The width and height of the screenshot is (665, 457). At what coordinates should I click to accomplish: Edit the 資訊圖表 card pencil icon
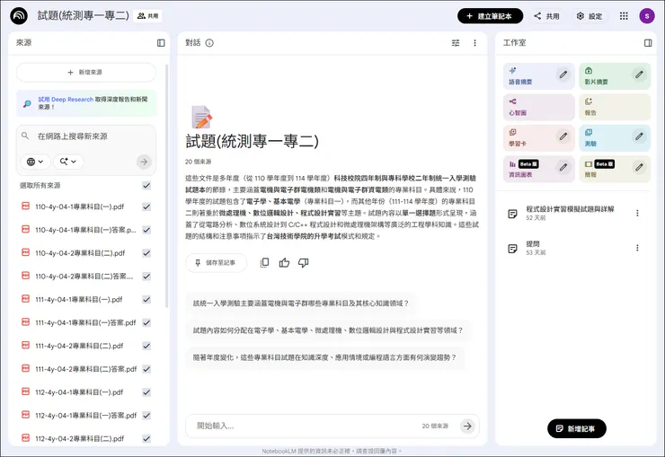point(563,167)
